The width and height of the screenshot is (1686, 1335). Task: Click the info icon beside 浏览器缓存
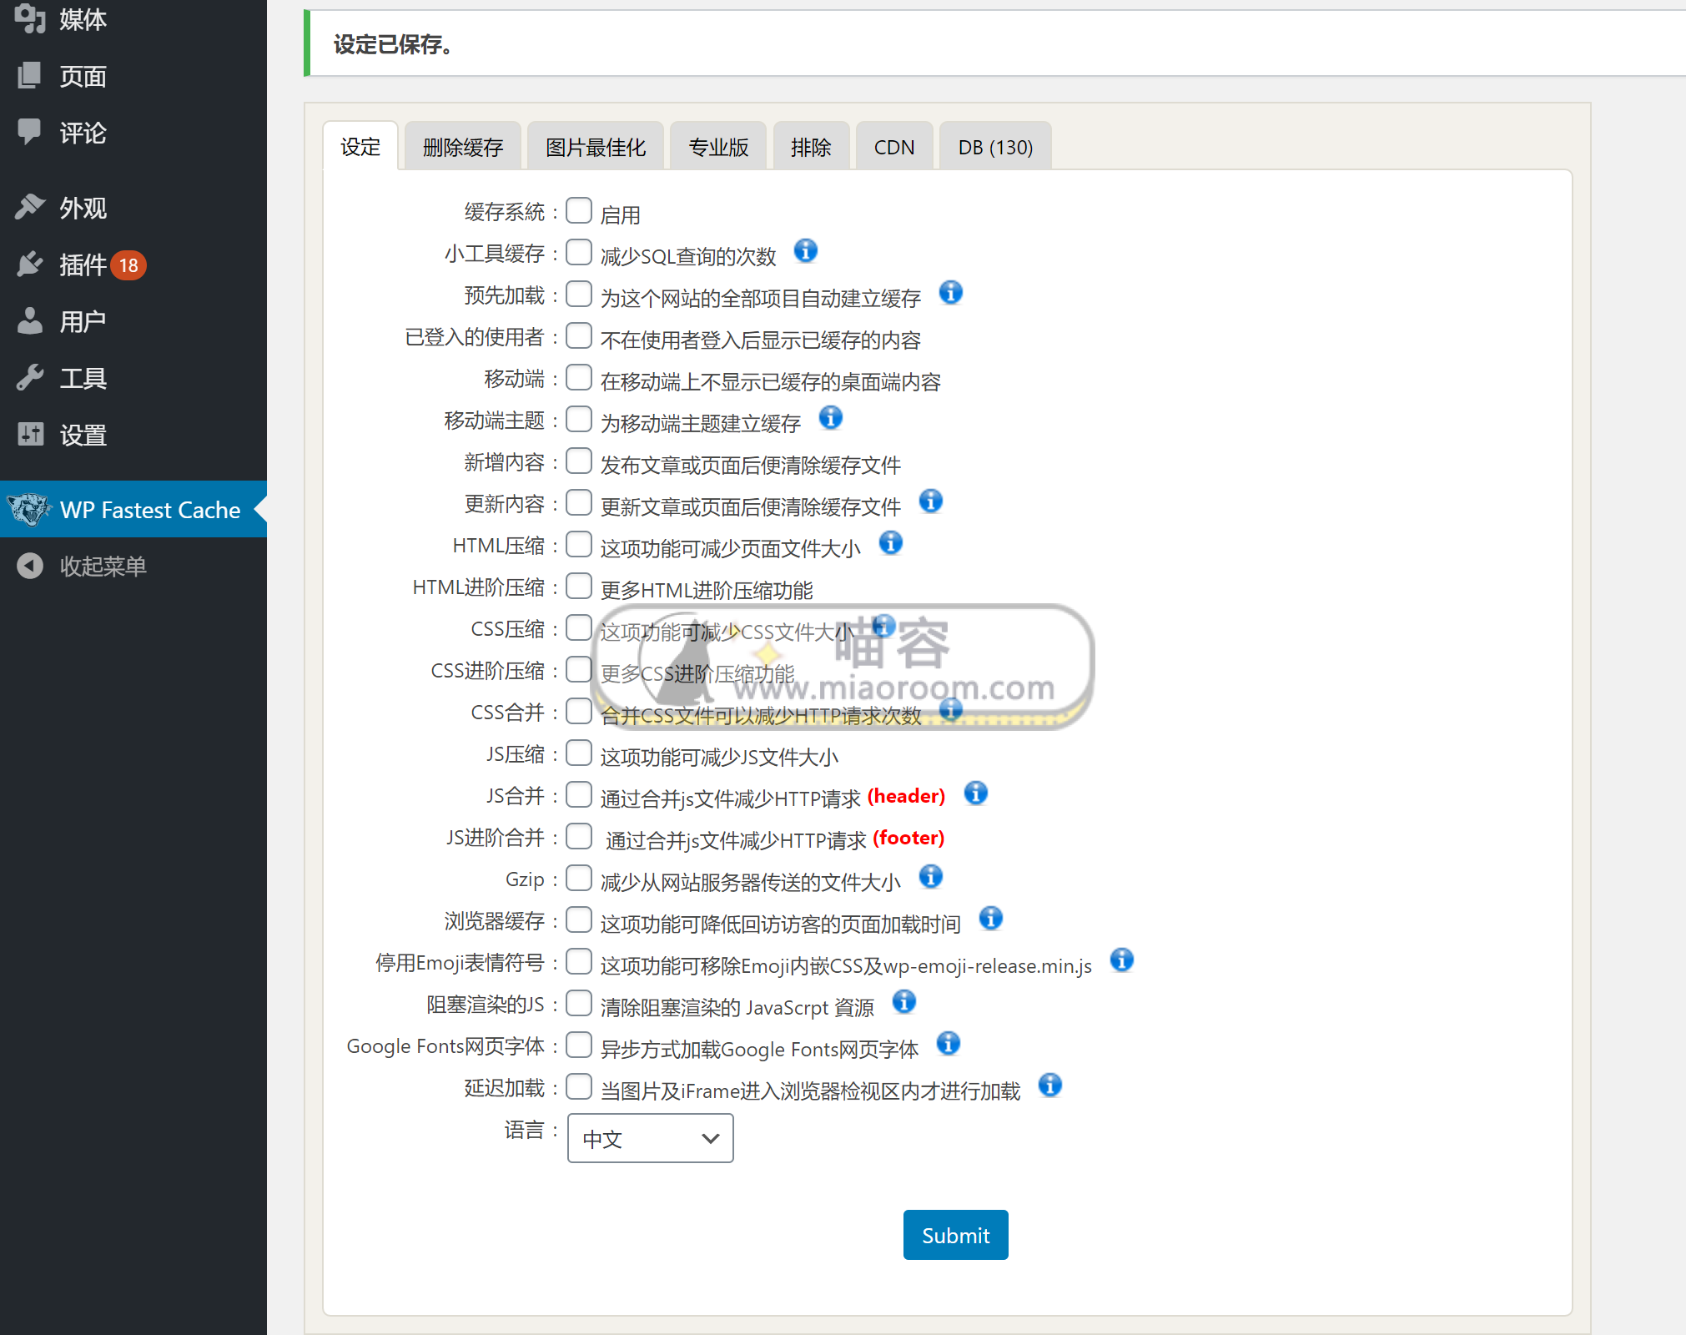point(990,918)
